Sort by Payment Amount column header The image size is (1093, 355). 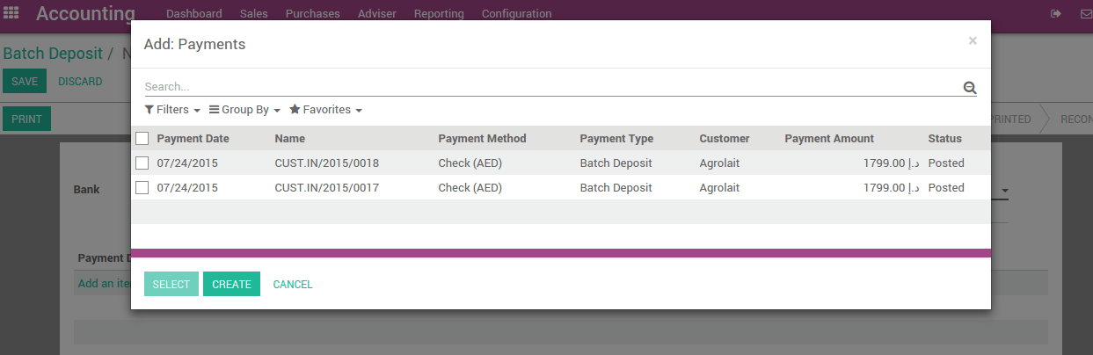click(829, 138)
